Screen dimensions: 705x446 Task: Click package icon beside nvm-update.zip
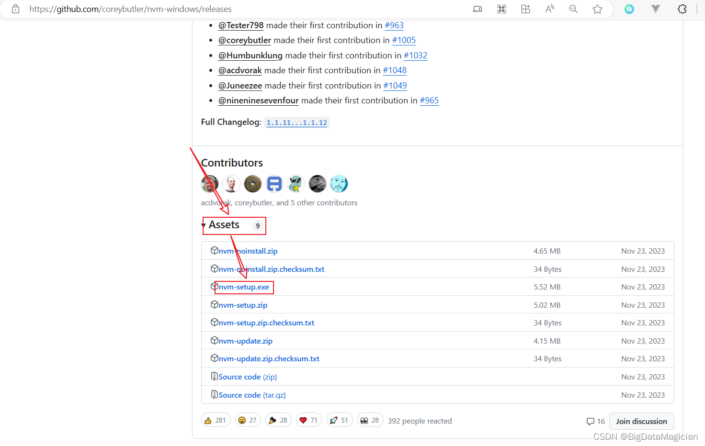pyautogui.click(x=215, y=340)
